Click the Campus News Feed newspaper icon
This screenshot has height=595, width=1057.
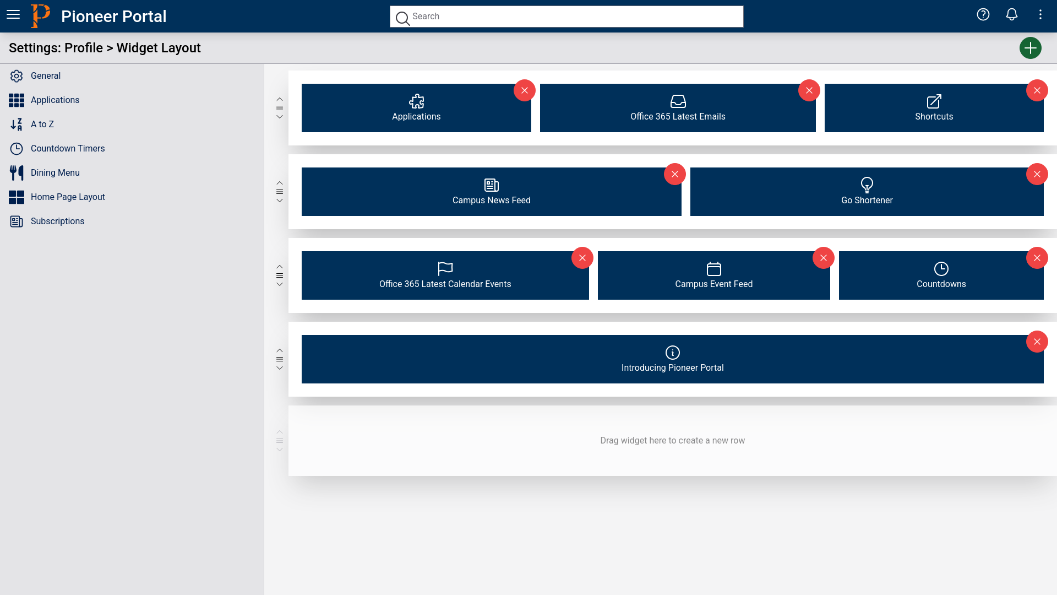(x=492, y=185)
